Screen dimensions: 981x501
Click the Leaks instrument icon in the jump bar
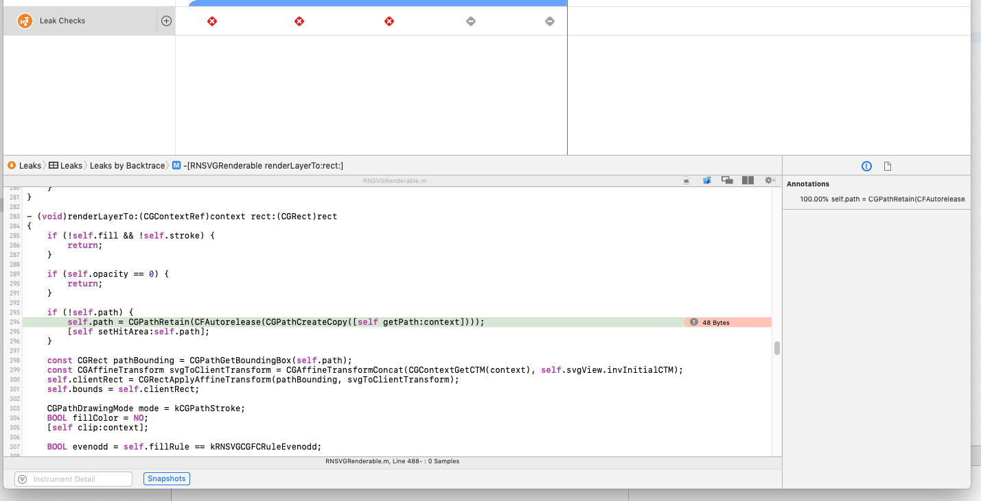[11, 165]
